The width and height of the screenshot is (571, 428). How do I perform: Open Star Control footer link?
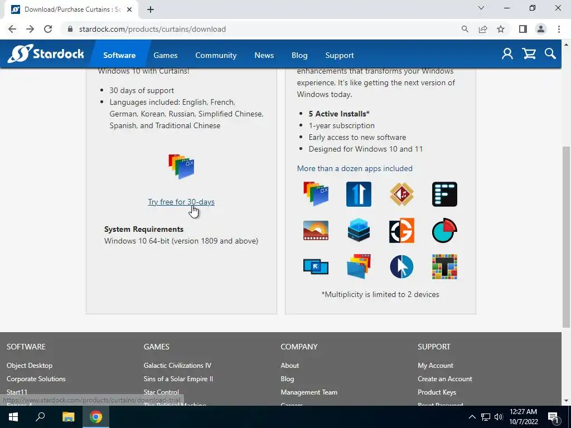(161, 392)
